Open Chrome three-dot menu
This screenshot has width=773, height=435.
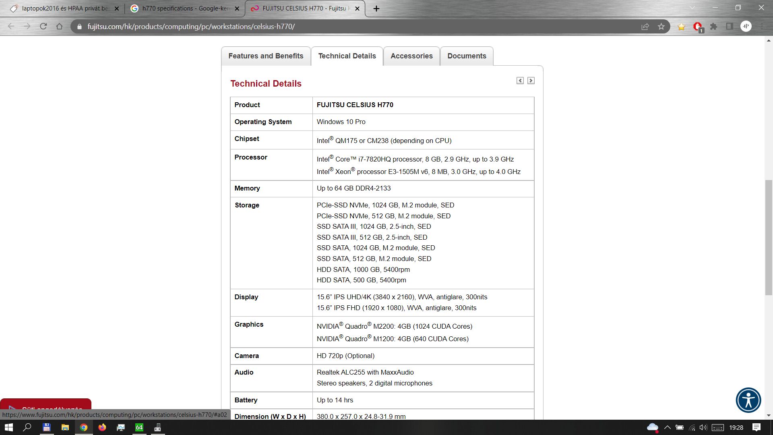click(x=762, y=27)
